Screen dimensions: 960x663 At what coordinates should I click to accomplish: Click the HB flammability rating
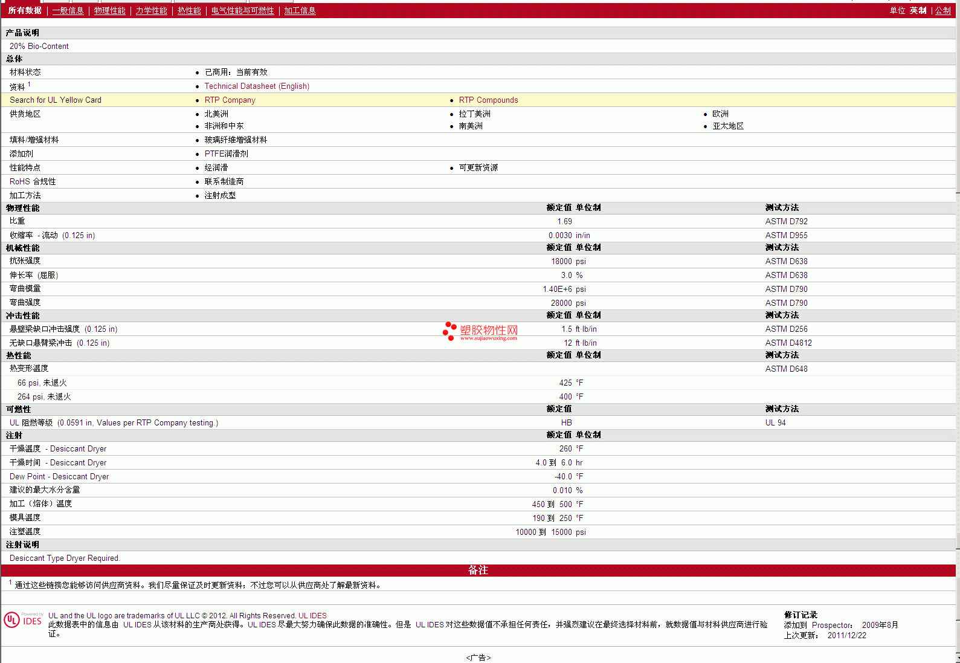pyautogui.click(x=566, y=422)
